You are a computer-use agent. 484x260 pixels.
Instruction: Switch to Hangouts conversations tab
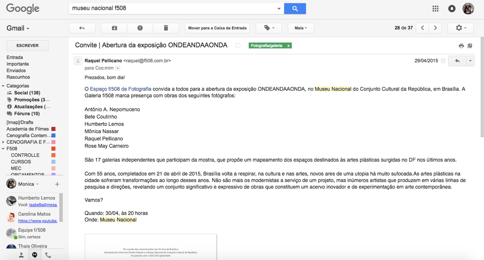click(x=35, y=255)
